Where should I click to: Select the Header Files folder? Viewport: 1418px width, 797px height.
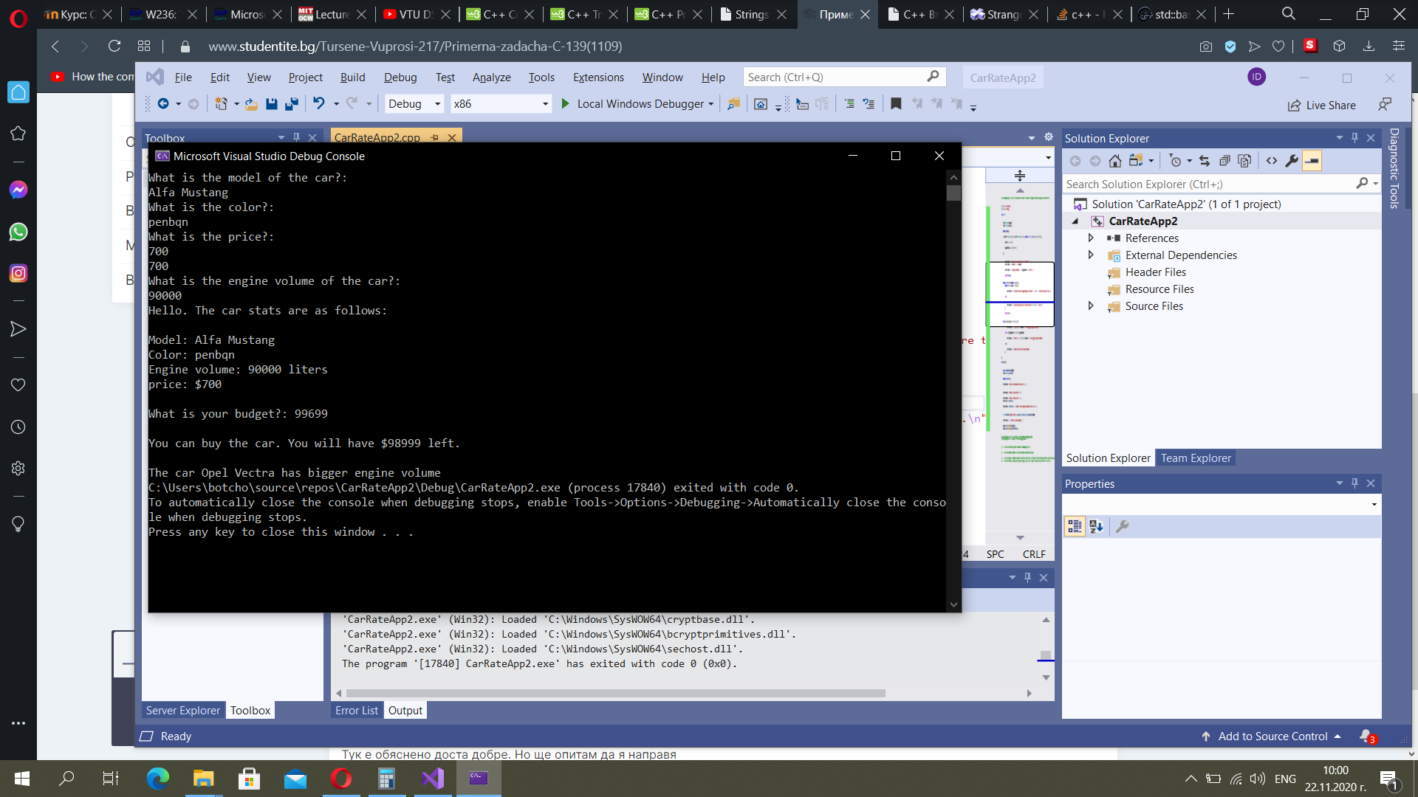pos(1155,272)
